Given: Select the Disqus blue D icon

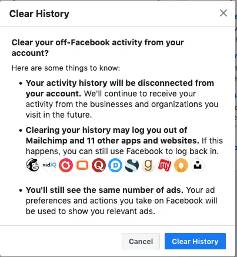Looking at the screenshot, I should (x=115, y=165).
